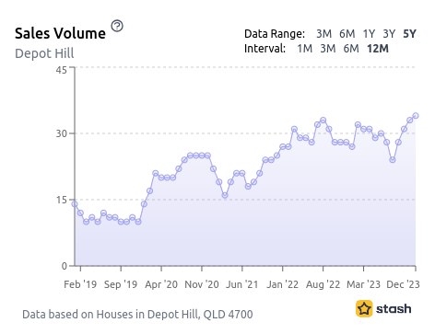The width and height of the screenshot is (435, 334).
Task: Click the first data point at Feb '19
Action: click(75, 204)
